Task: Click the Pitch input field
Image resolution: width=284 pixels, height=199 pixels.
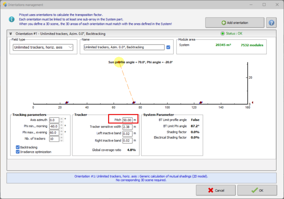Action: tap(128, 120)
